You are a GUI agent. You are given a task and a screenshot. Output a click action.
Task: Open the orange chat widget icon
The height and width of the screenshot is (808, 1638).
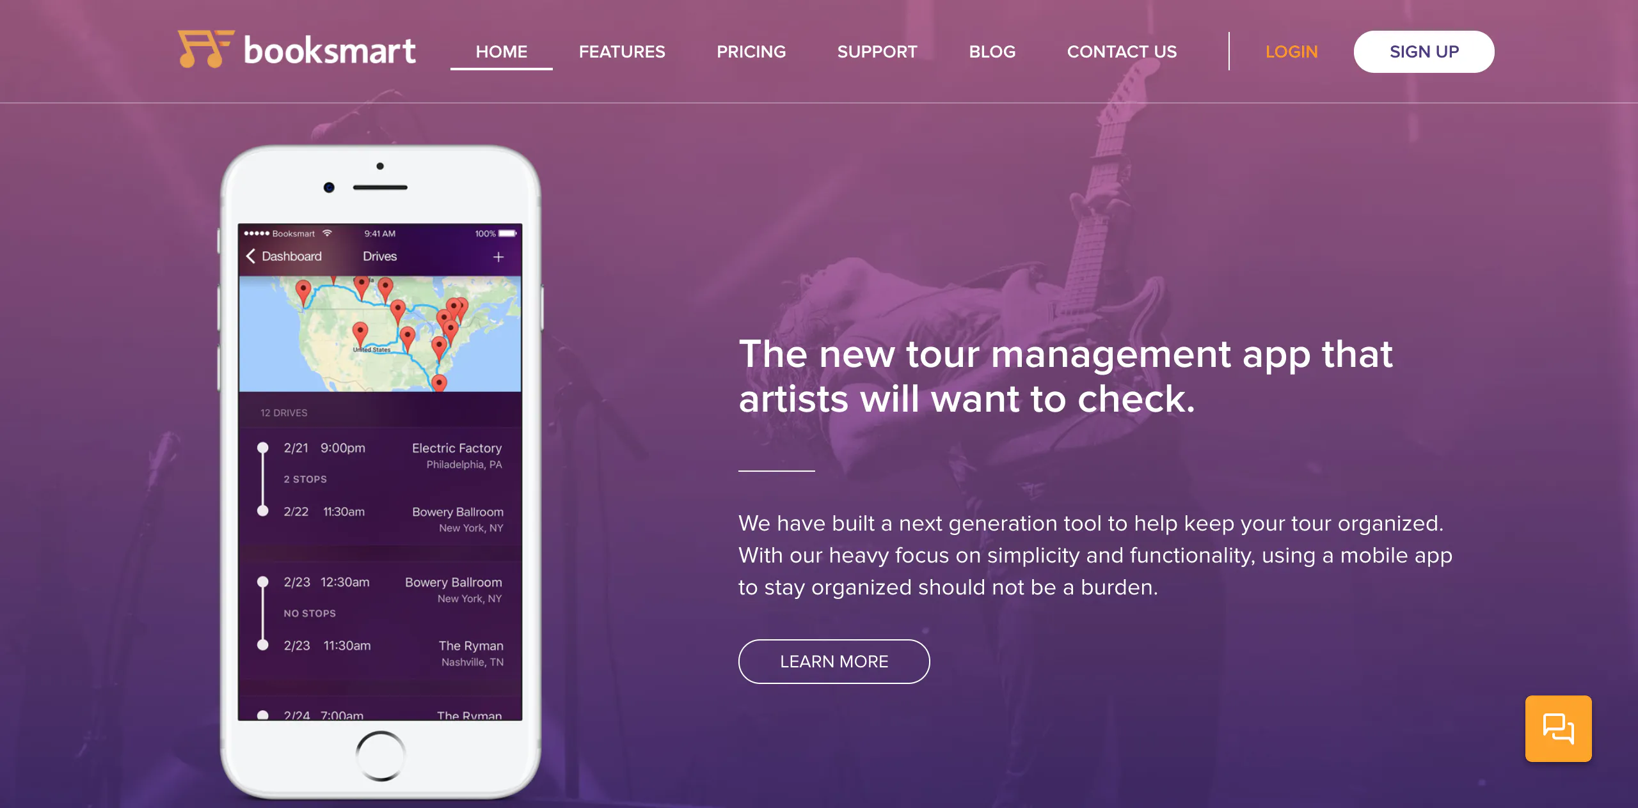1558,728
